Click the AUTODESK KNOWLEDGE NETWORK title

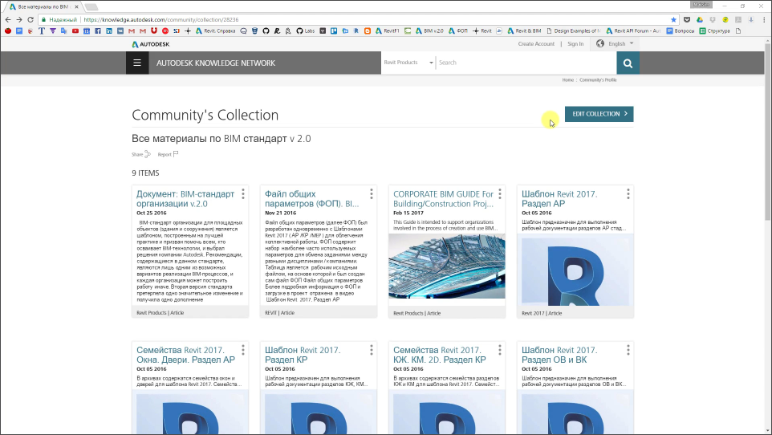point(216,63)
